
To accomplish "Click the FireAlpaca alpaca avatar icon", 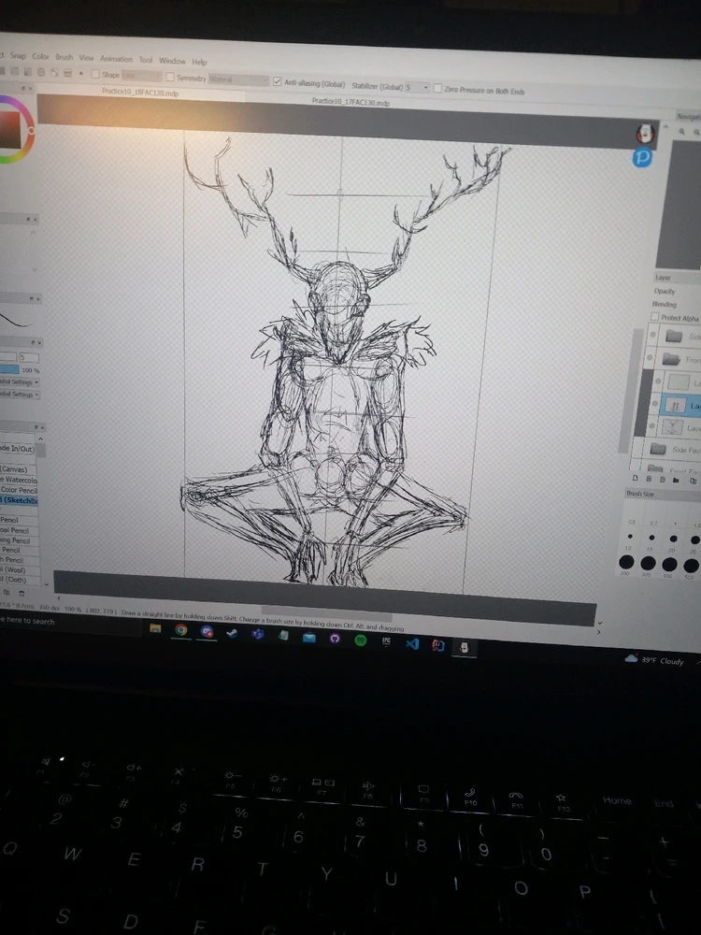I will point(644,133).
